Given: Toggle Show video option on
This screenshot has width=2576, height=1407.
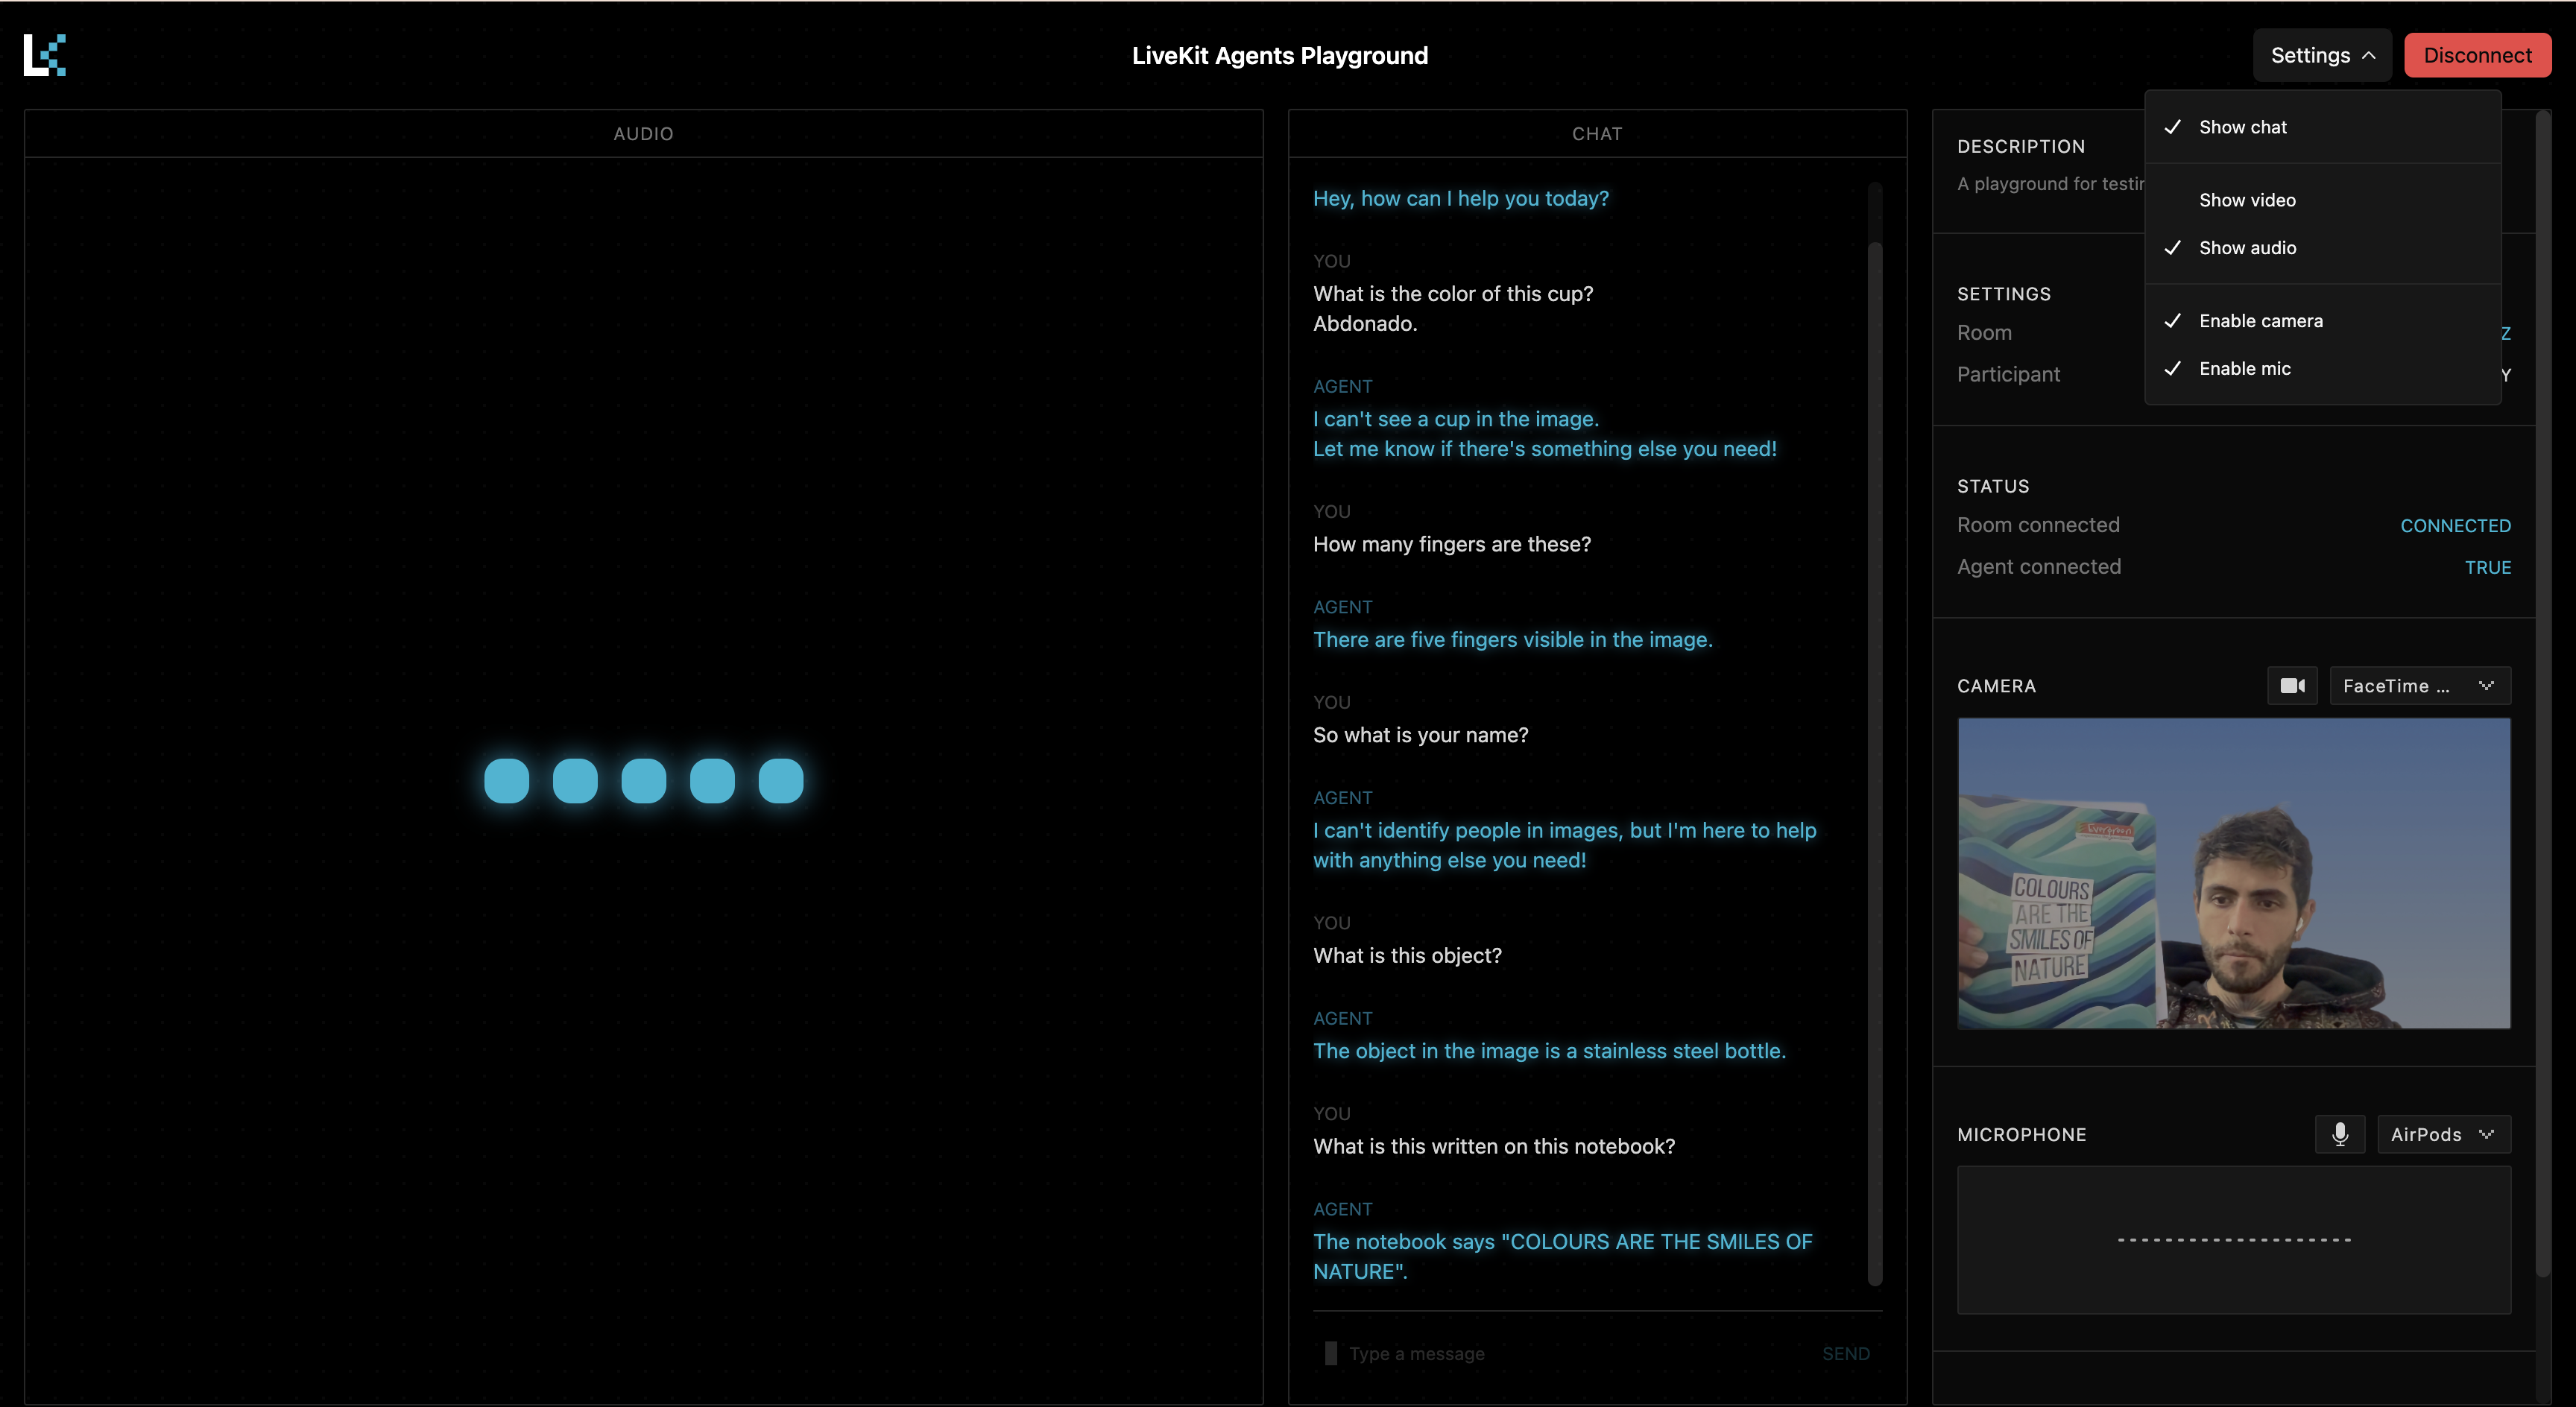Looking at the screenshot, I should coord(2247,200).
